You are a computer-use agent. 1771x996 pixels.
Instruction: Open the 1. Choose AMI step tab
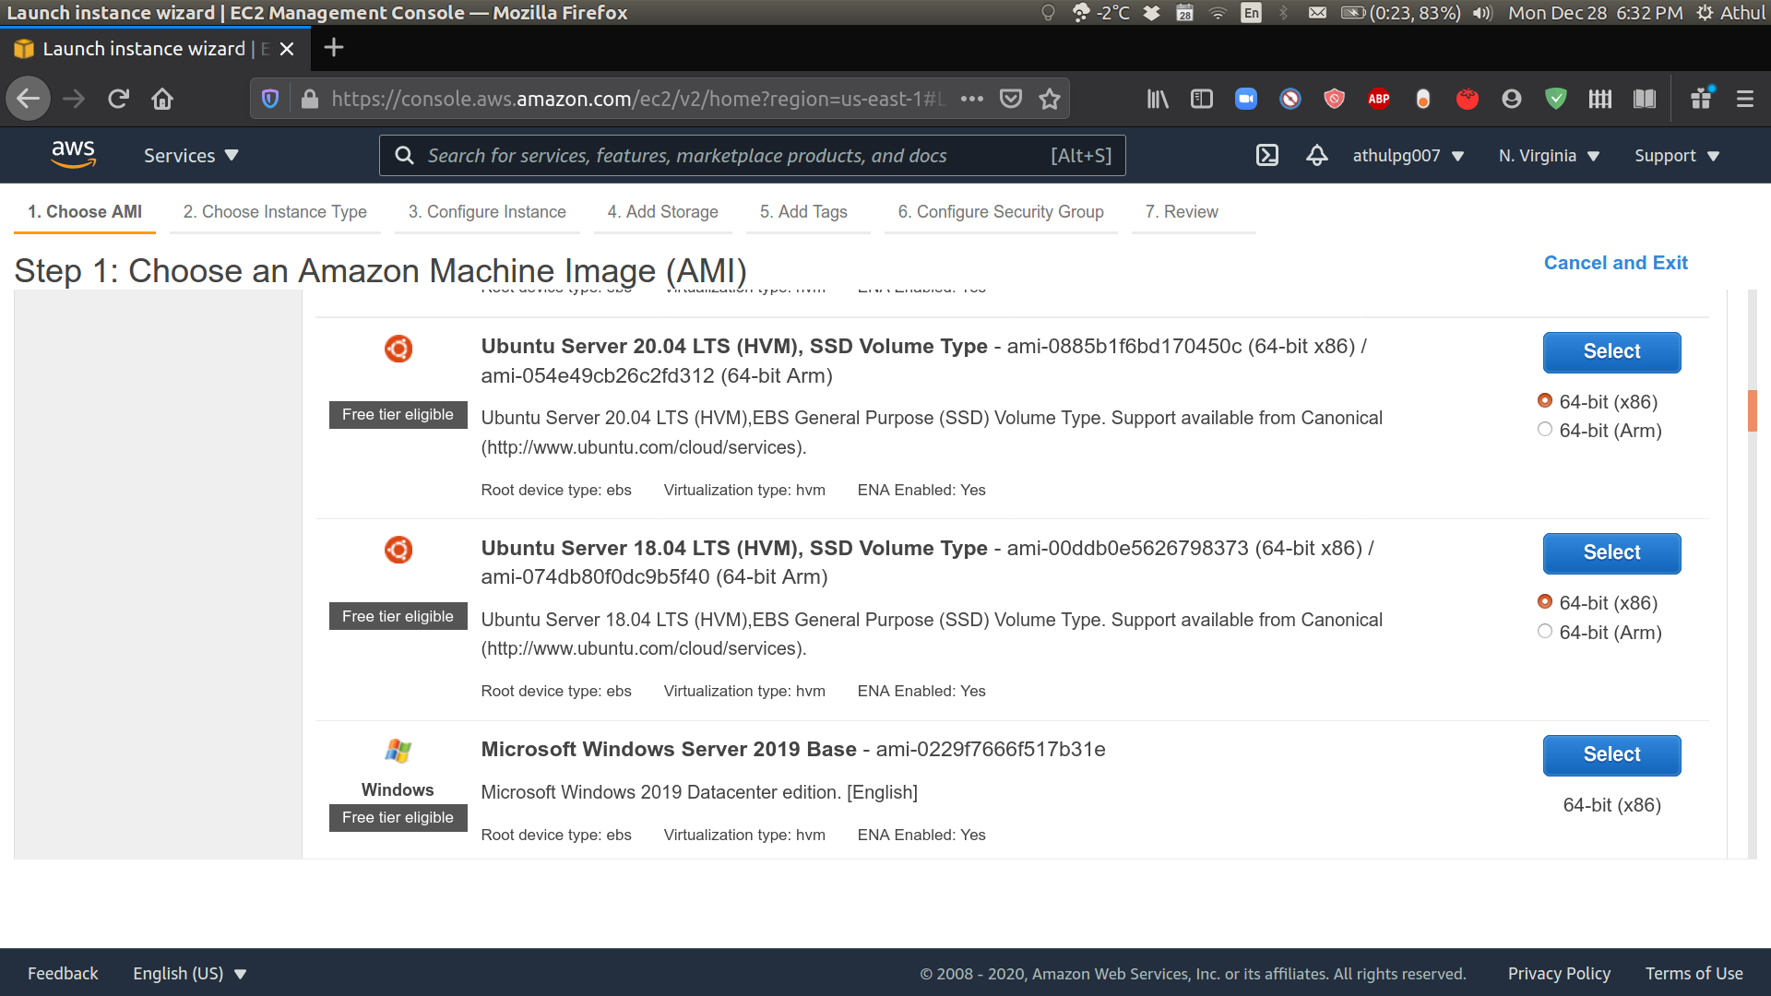pos(85,212)
